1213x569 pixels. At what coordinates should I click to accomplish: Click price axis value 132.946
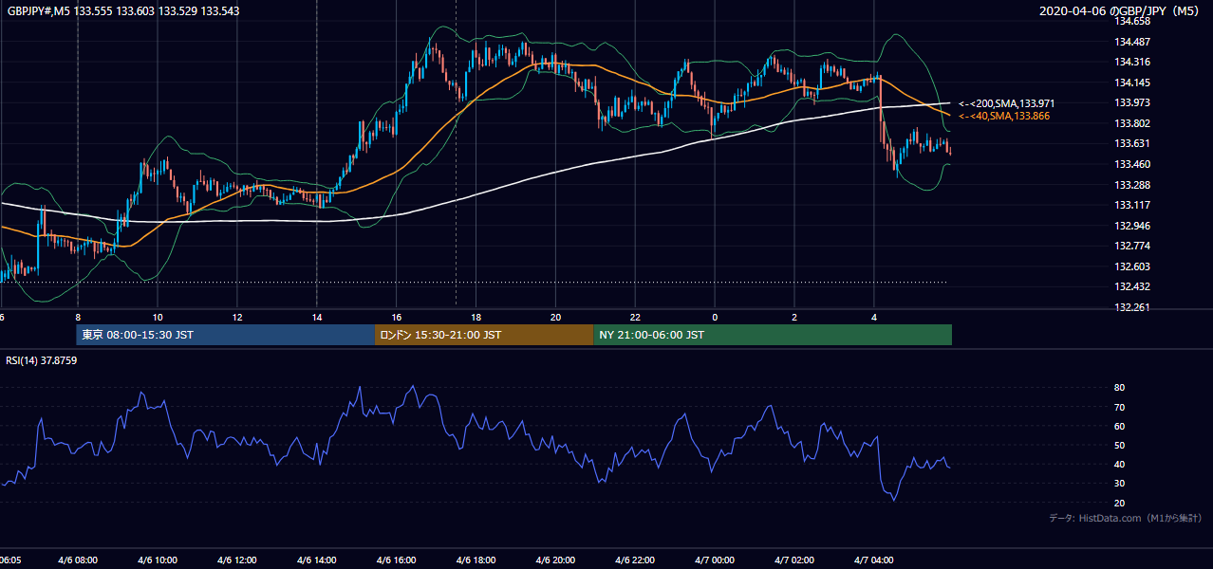(1132, 226)
